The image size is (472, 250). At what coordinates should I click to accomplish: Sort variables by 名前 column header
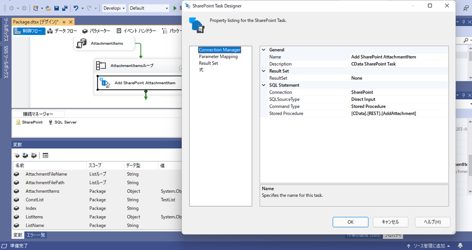(50, 166)
